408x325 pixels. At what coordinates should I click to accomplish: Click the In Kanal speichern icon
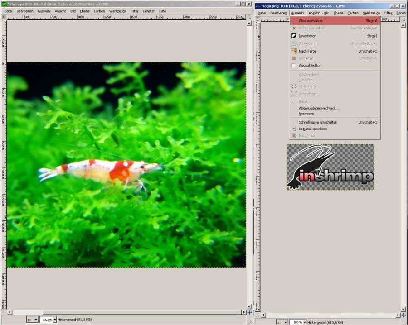294,129
